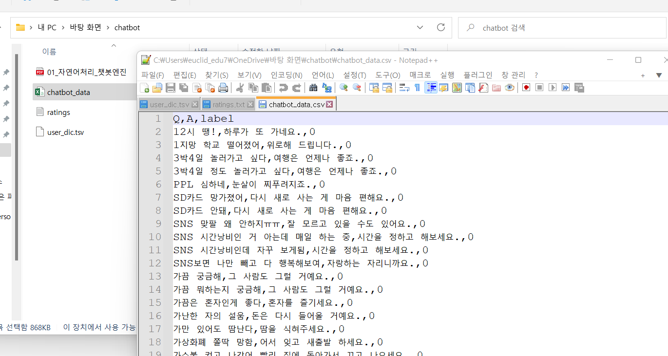Click the Close All toolbar icon
This screenshot has height=356, width=668.
click(x=210, y=88)
